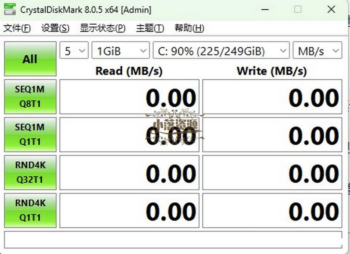
Task: Open the 文件(F) menu
Action: point(17,28)
